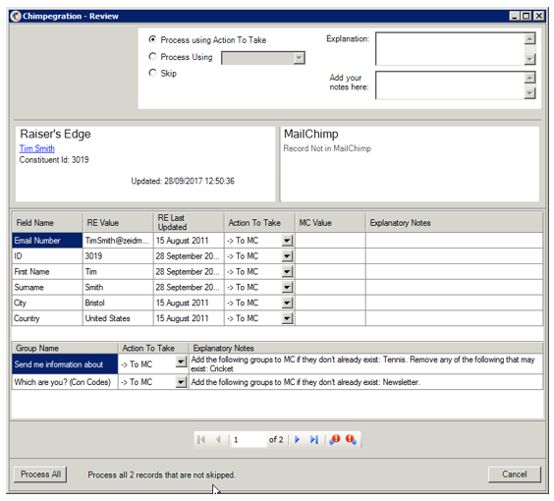This screenshot has width=554, height=501.
Task: Open Action To Take dropdown for Email Number
Action: point(287,241)
